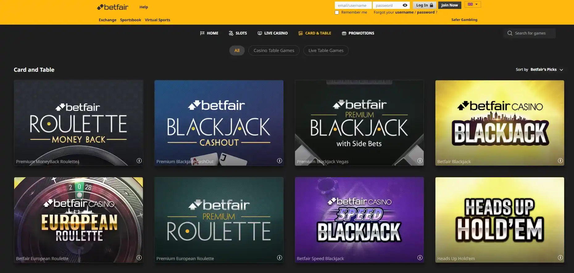Toggle password visibility eye icon
The image size is (574, 273).
click(x=405, y=5)
